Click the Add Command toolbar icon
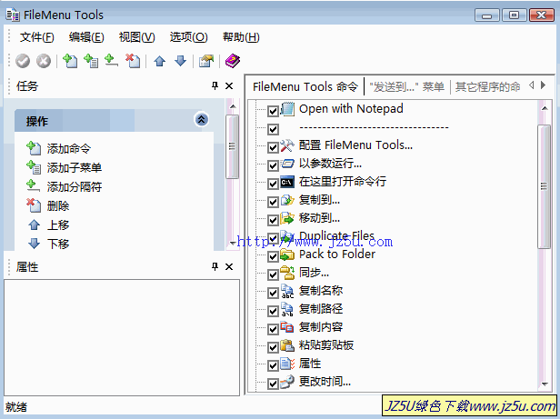 pyautogui.click(x=70, y=61)
